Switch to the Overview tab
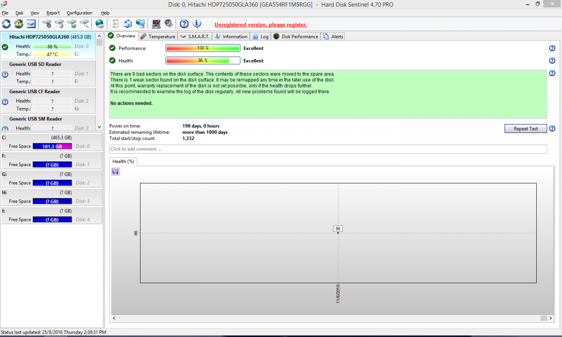The width and height of the screenshot is (562, 337). pos(122,36)
